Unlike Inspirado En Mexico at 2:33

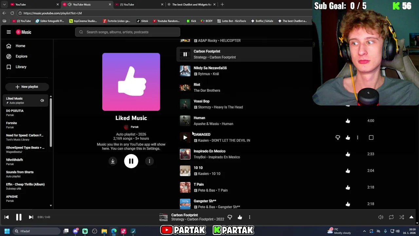[x=348, y=154]
